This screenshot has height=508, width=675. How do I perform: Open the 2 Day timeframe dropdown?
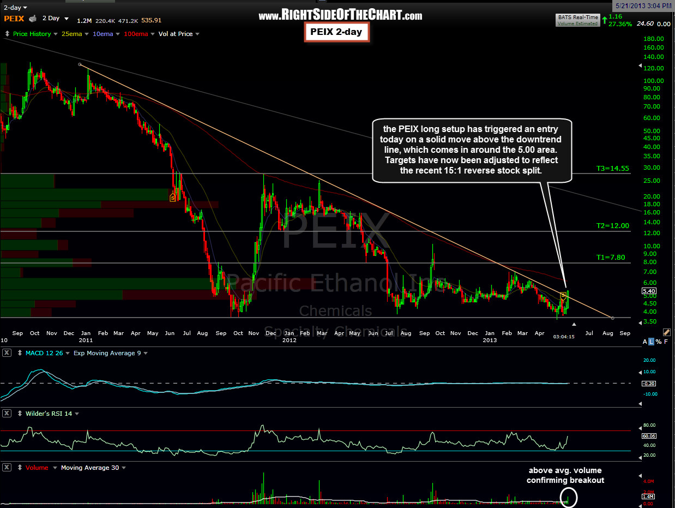55,19
